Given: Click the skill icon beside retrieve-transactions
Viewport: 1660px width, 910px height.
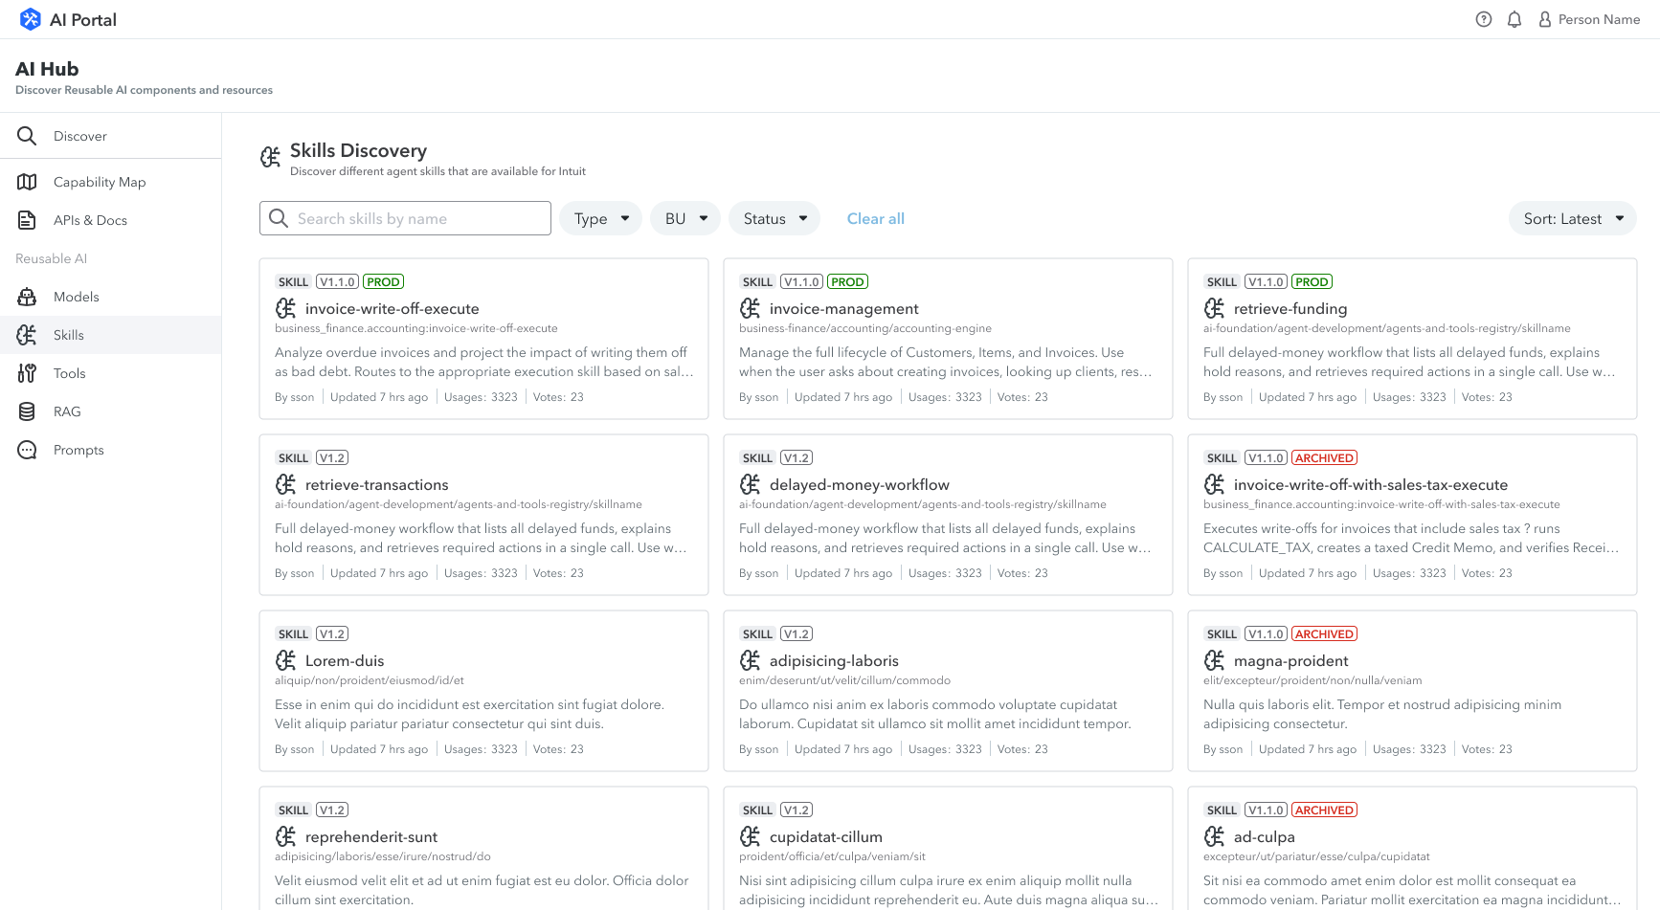Looking at the screenshot, I should coord(286,484).
